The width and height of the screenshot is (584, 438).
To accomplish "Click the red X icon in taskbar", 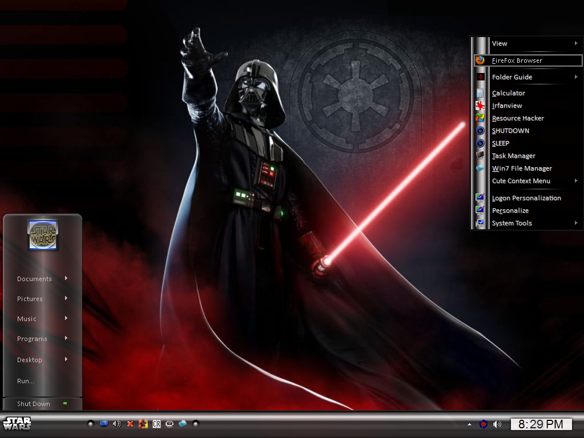I will click(x=130, y=424).
